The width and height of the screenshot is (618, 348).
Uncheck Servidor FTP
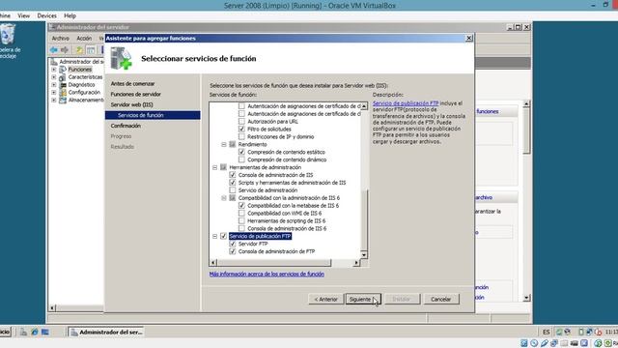click(x=233, y=244)
